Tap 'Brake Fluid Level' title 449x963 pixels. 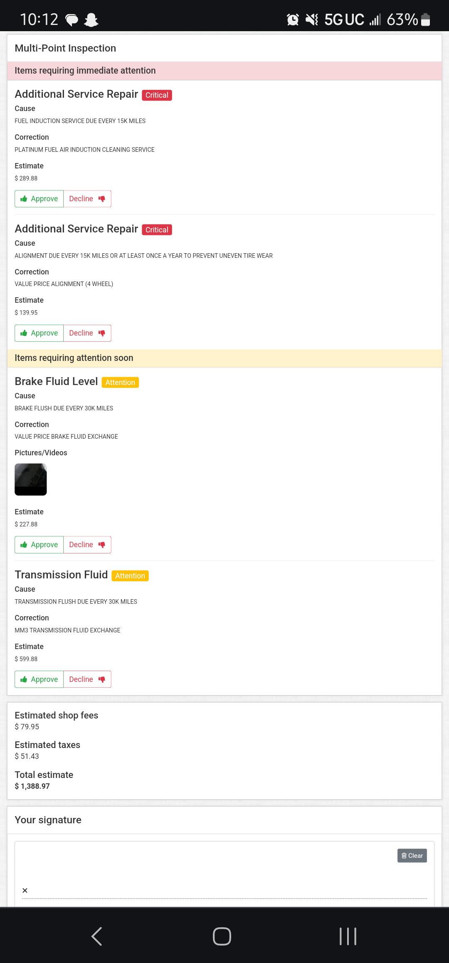click(x=56, y=381)
